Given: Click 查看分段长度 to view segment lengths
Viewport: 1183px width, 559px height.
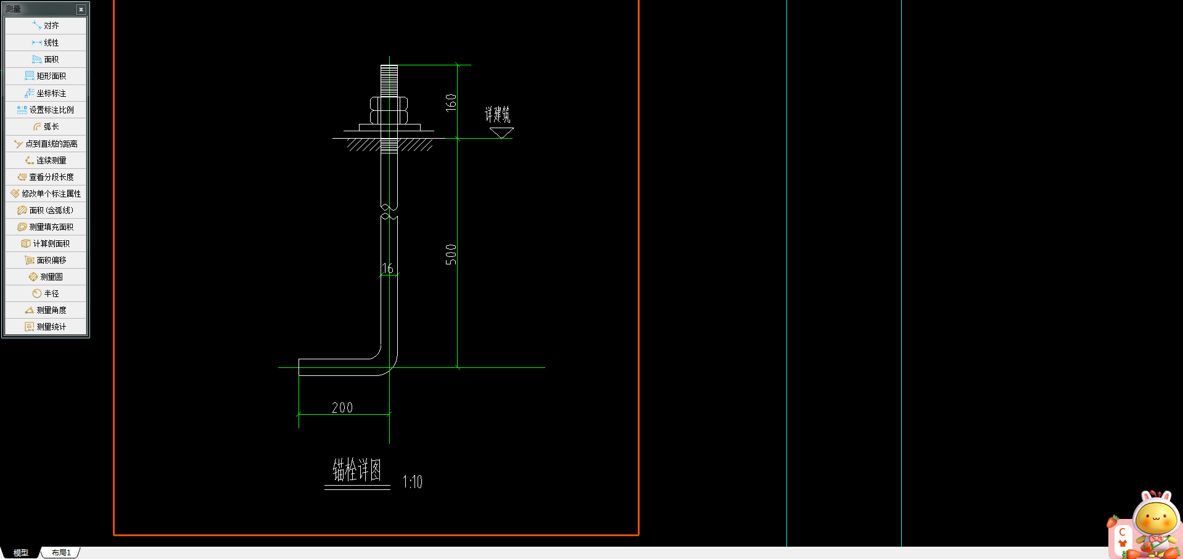Looking at the screenshot, I should [x=46, y=177].
